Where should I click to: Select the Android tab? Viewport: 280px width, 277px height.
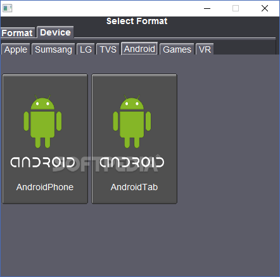click(x=139, y=49)
